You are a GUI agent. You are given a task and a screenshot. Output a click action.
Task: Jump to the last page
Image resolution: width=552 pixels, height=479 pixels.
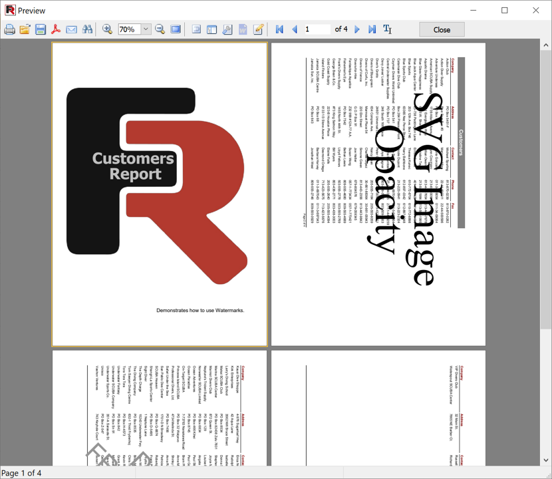click(372, 29)
